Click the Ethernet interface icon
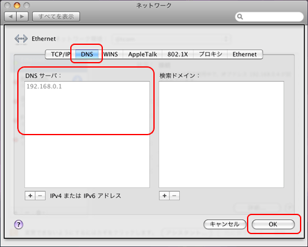 click(x=21, y=39)
